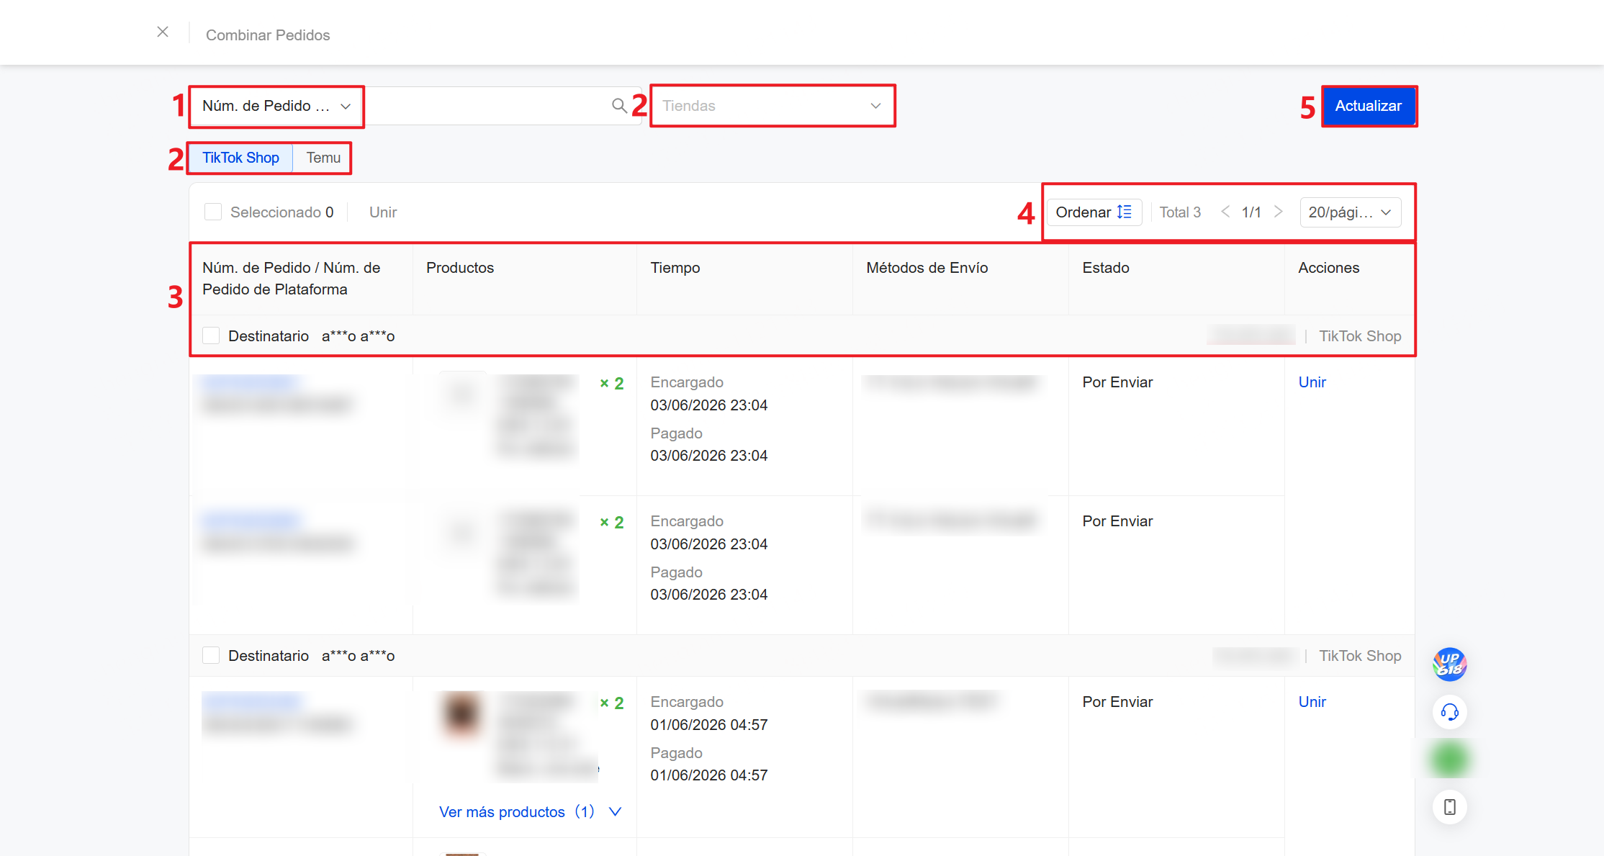The image size is (1604, 856).
Task: Check the first Destinatario group checkbox
Action: click(211, 335)
